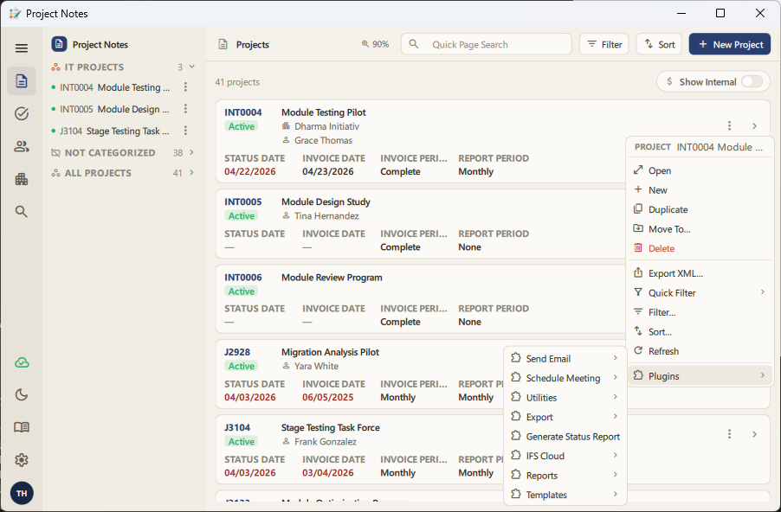The width and height of the screenshot is (781, 512).
Task: Collapse the IT PROJECTS group
Action: click(x=191, y=67)
